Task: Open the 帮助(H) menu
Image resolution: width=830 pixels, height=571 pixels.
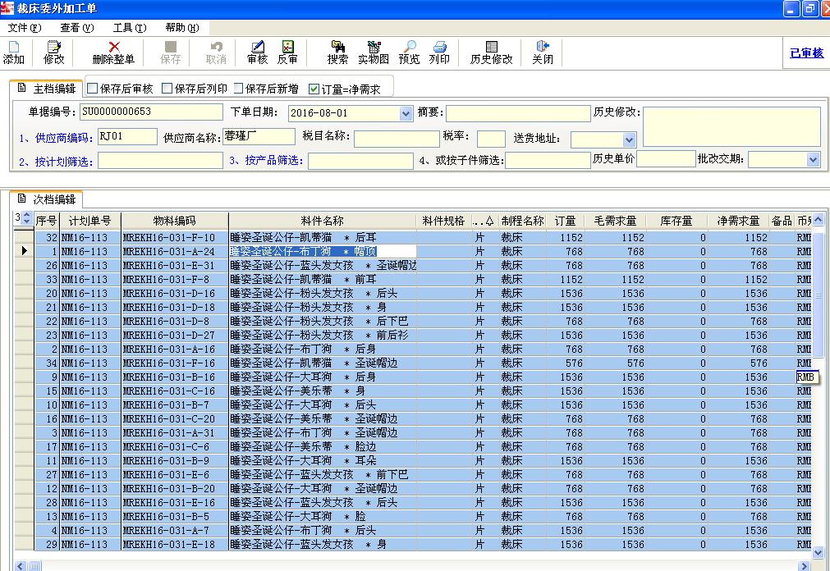Action: click(x=182, y=28)
